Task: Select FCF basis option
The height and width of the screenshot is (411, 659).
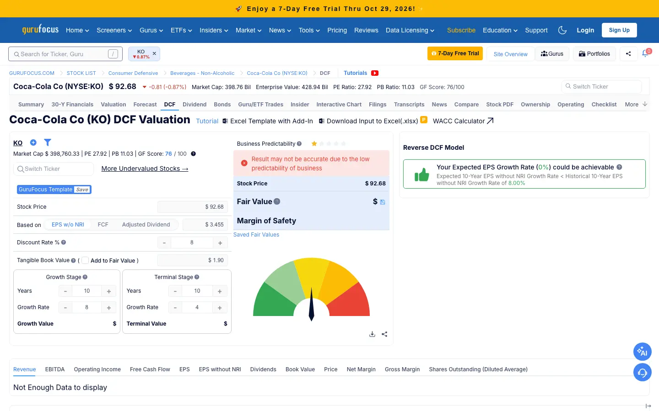Action: [x=103, y=225]
